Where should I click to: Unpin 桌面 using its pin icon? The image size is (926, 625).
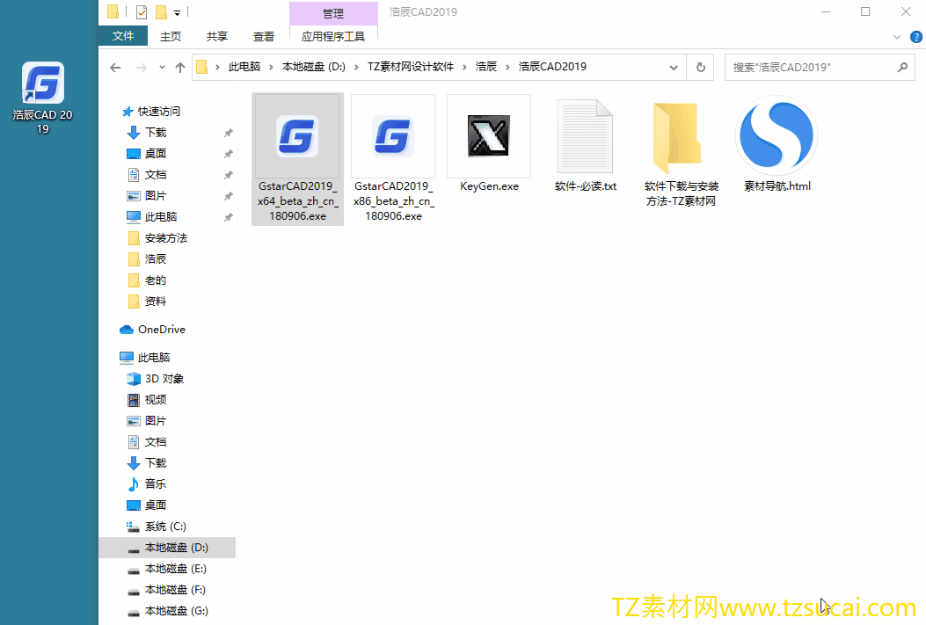tap(228, 154)
